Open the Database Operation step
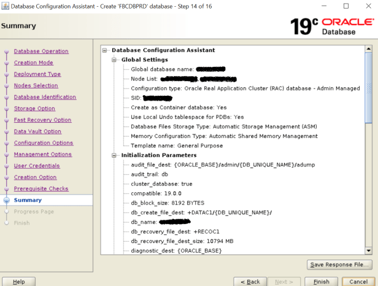The width and height of the screenshot is (378, 286). (x=41, y=51)
